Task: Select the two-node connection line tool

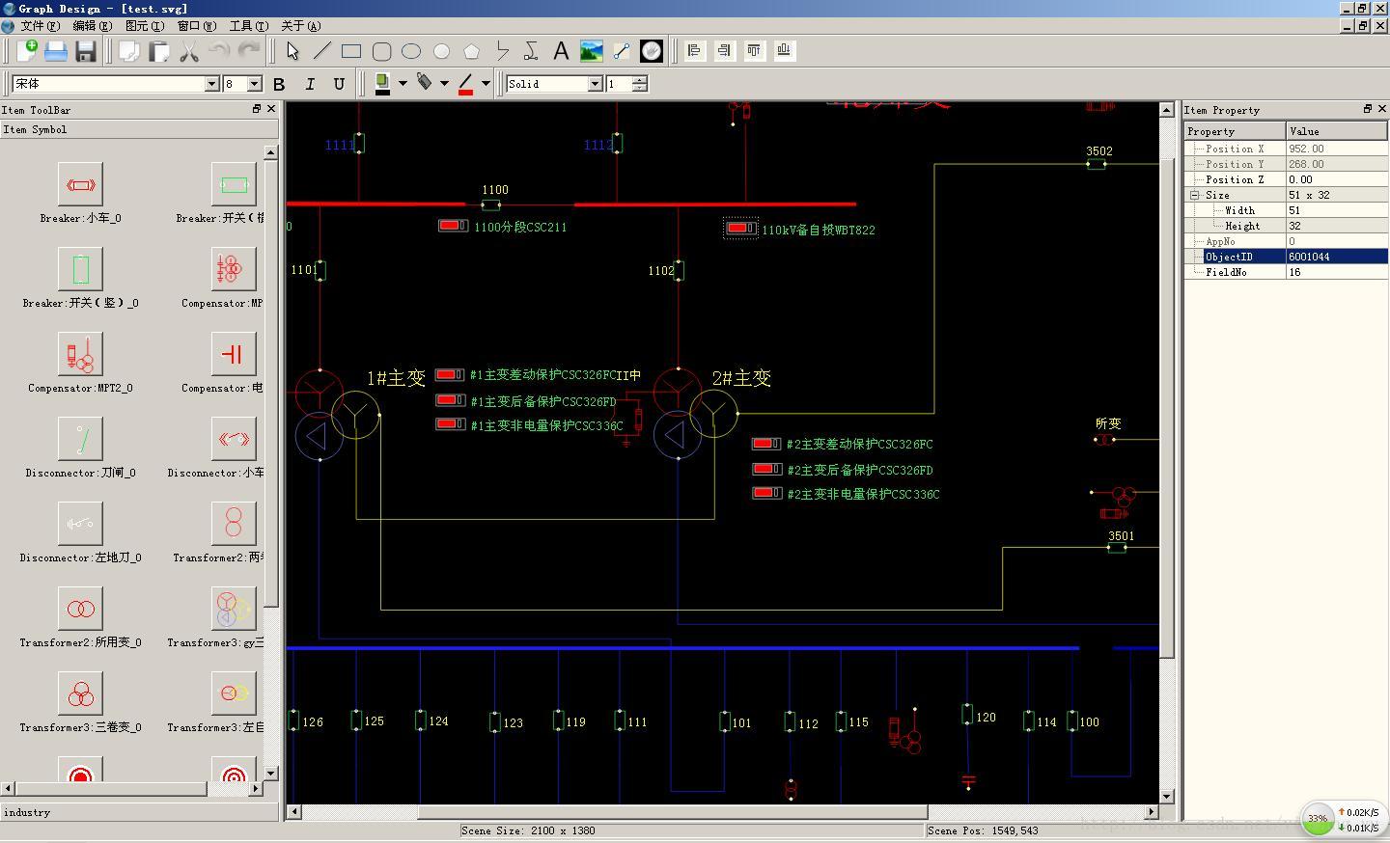Action: (x=621, y=51)
